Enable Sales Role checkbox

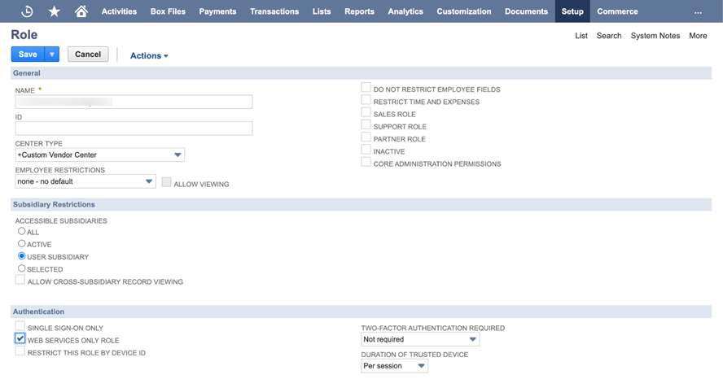pyautogui.click(x=366, y=113)
